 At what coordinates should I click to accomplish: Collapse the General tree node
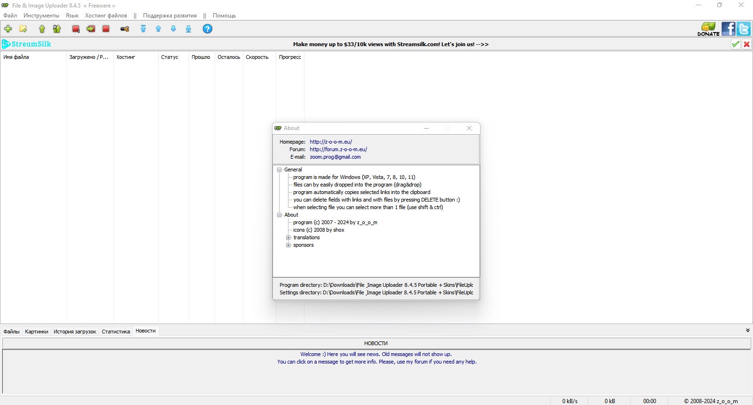pyautogui.click(x=279, y=170)
